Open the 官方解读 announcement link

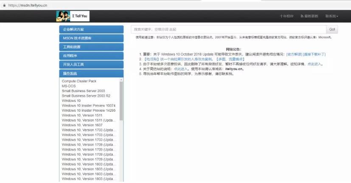point(294,54)
